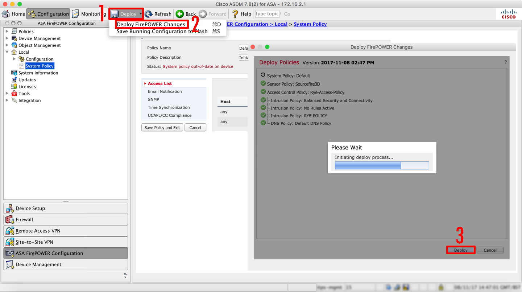Image resolution: width=522 pixels, height=292 pixels.
Task: Click the Access Control Policy check icon
Action: coord(263,92)
